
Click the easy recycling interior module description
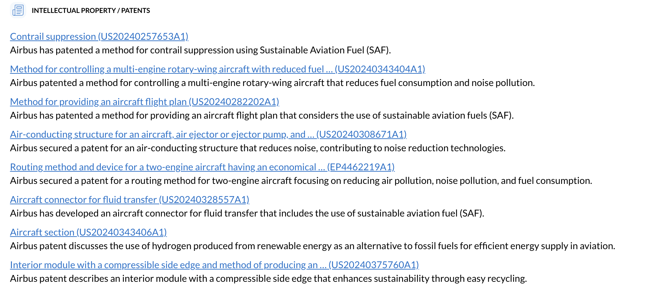268,278
